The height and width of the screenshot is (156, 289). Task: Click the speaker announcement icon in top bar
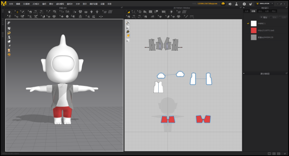(x=230, y=4)
